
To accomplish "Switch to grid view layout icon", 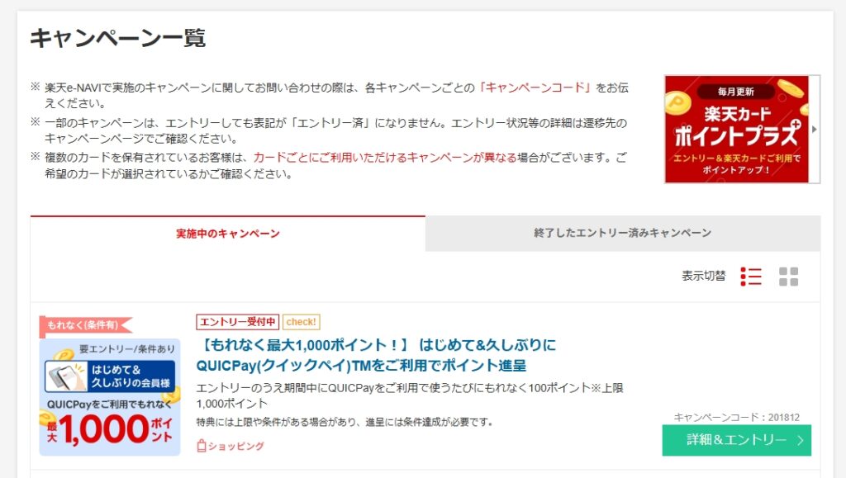I will pyautogui.click(x=788, y=277).
